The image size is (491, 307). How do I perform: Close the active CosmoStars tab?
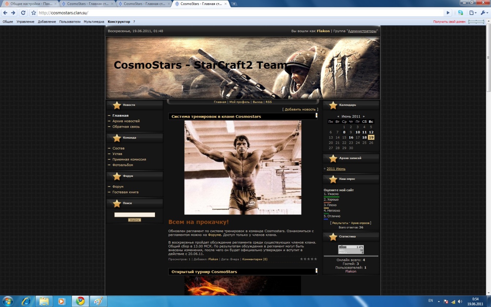pos(225,4)
